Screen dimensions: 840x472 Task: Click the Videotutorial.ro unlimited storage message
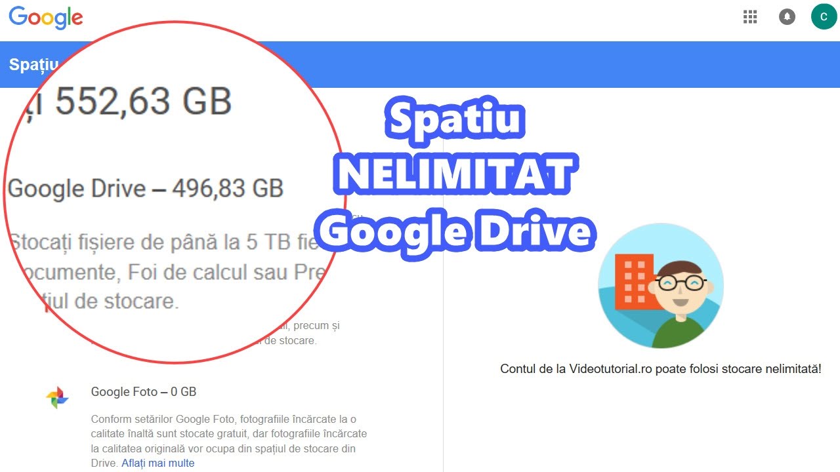click(x=661, y=369)
